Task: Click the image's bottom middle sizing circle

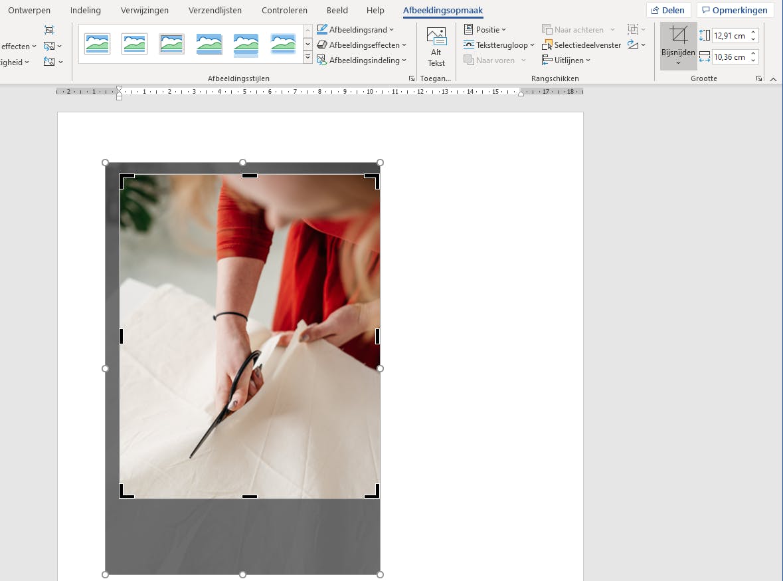Action: (x=242, y=574)
